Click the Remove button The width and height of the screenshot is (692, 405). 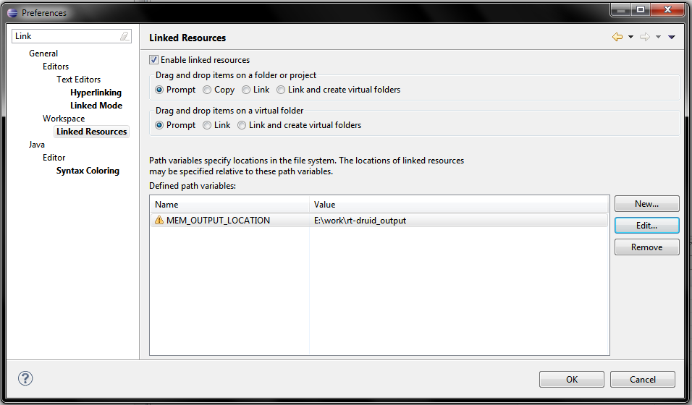point(646,247)
